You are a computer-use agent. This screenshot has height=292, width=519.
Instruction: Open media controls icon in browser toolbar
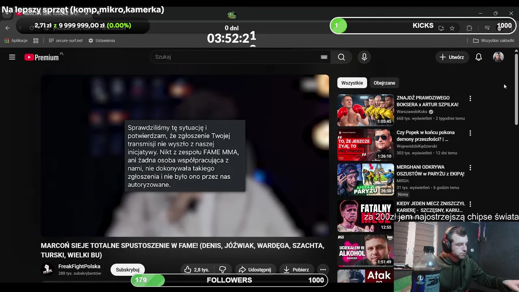pyautogui.click(x=487, y=28)
